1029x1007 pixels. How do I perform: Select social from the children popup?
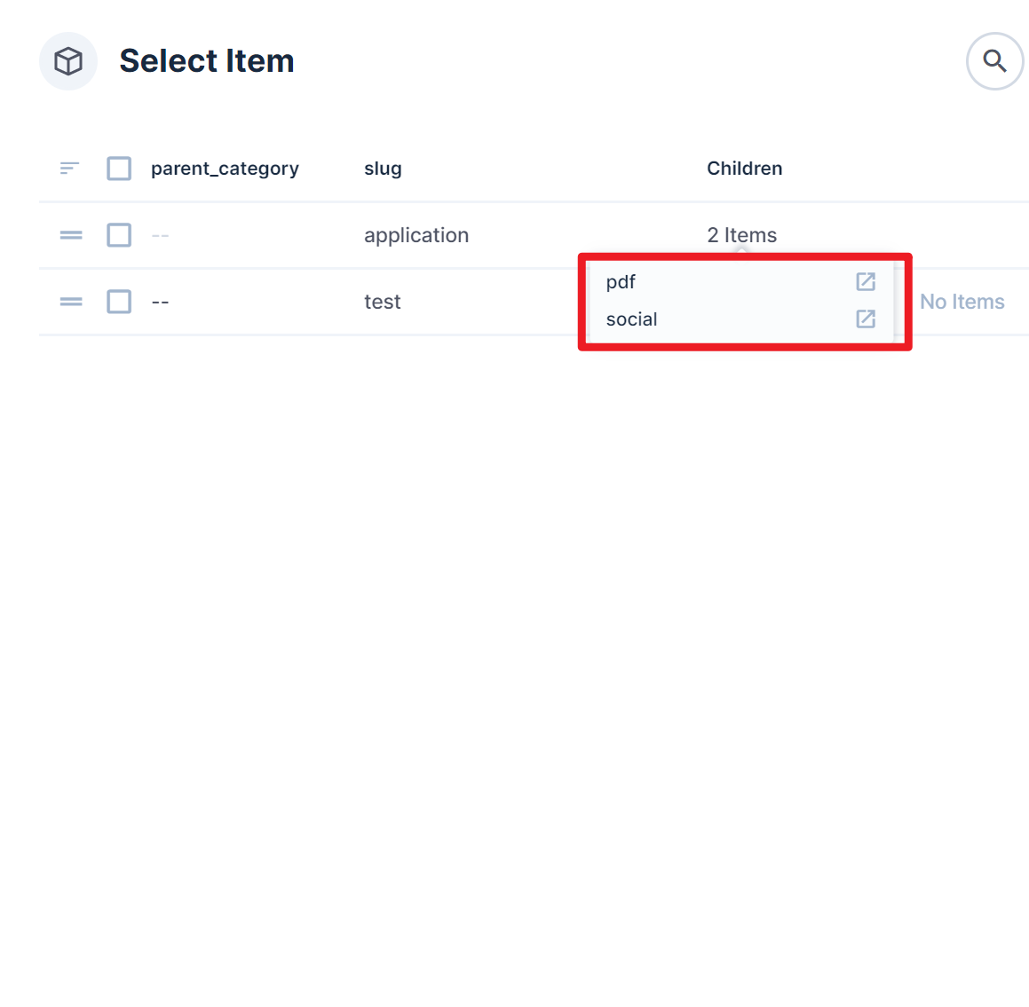pyautogui.click(x=631, y=319)
